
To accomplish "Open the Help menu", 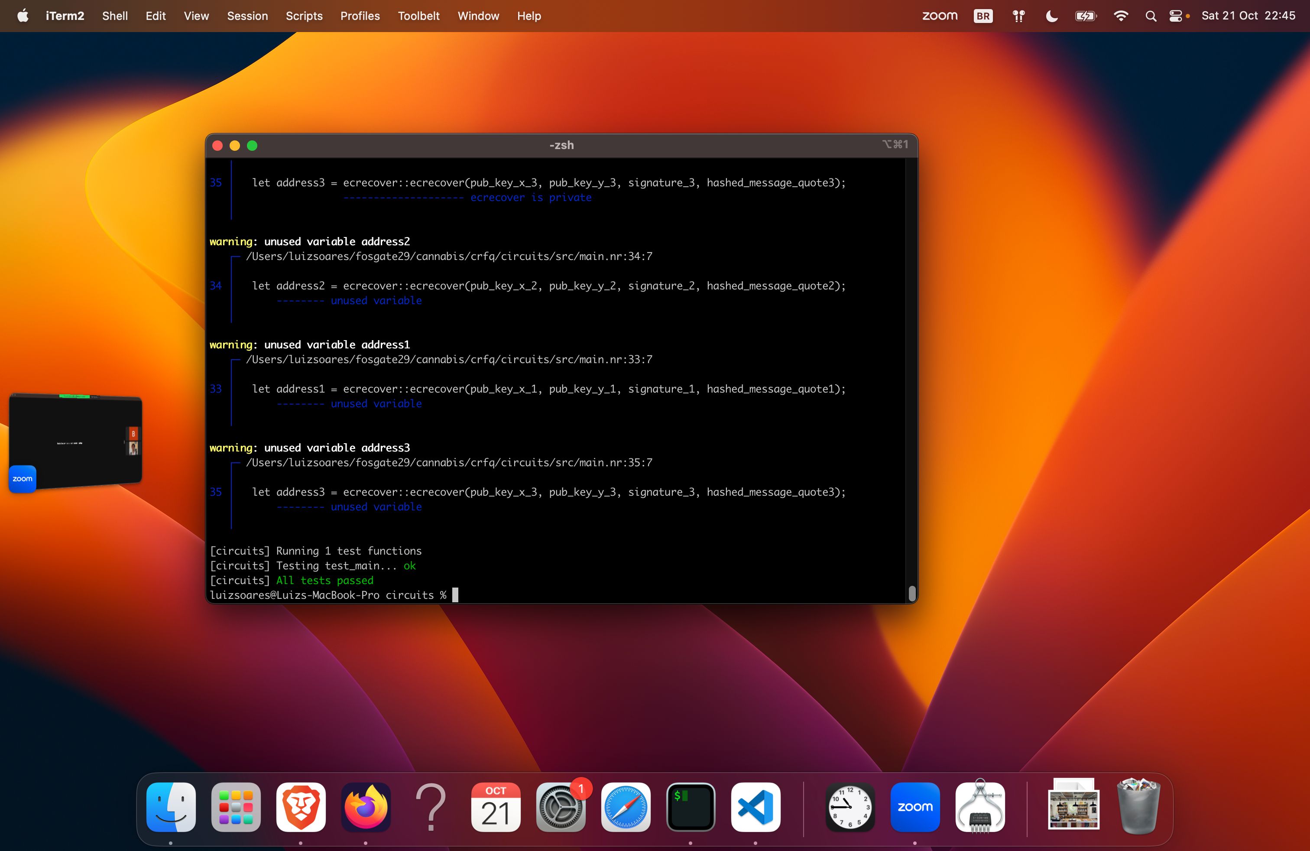I will pos(529,16).
